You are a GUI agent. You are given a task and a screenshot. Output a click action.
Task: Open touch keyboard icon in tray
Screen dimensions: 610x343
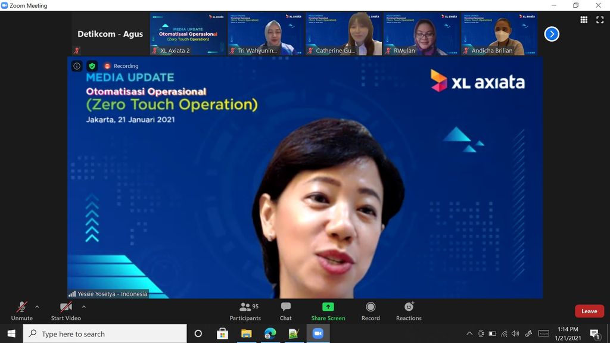tap(543, 333)
